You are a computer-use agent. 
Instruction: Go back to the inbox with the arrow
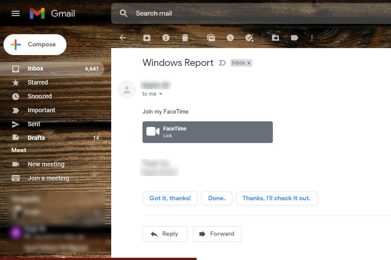[123, 38]
